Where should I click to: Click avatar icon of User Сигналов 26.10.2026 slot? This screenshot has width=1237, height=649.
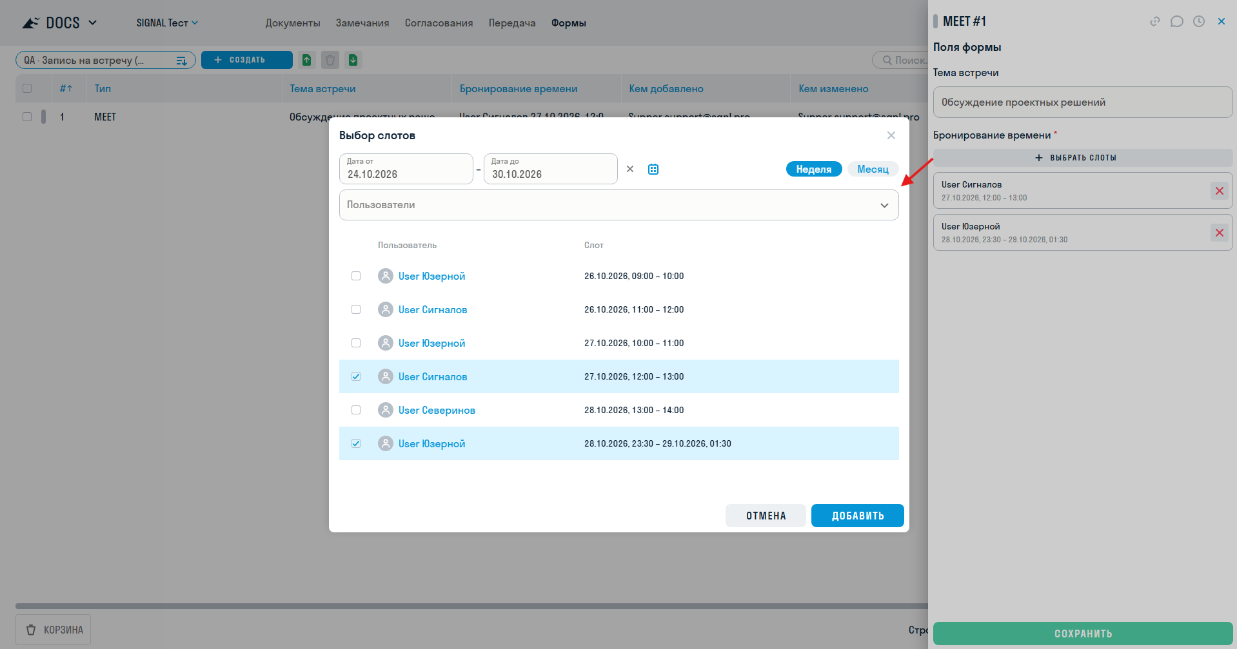pyautogui.click(x=386, y=309)
